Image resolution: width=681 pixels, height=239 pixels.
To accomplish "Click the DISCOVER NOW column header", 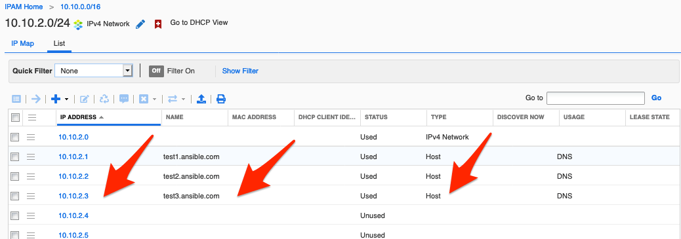I will click(x=526, y=117).
